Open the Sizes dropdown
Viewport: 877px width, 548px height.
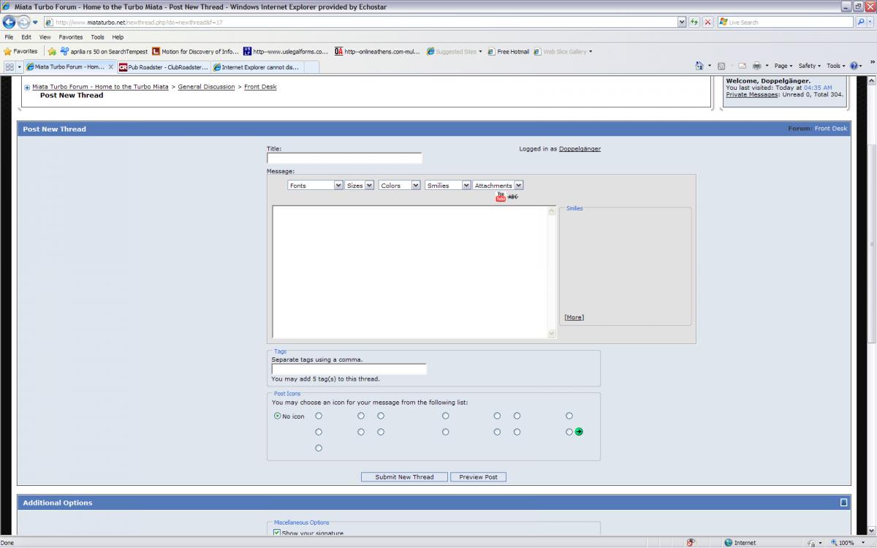click(360, 186)
